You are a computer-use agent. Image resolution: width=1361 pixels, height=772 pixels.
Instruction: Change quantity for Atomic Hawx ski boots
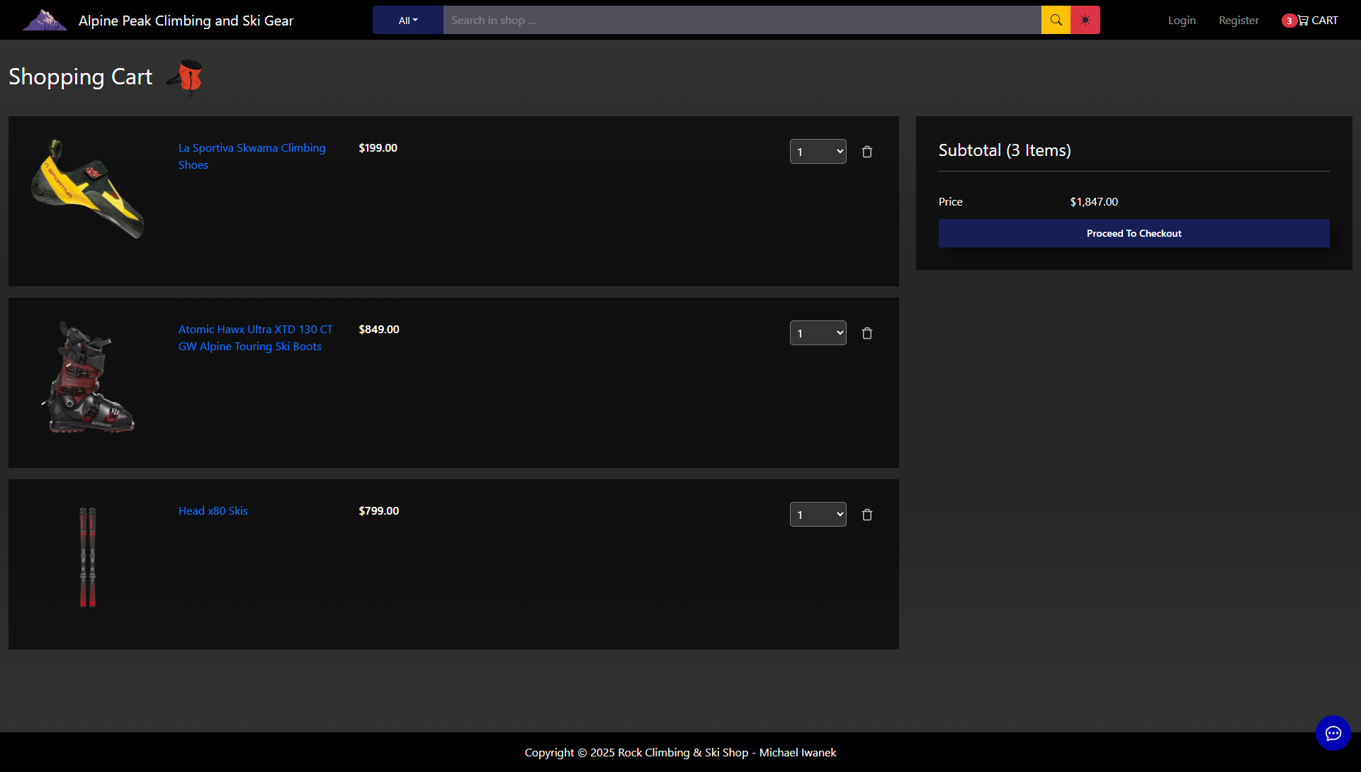818,333
